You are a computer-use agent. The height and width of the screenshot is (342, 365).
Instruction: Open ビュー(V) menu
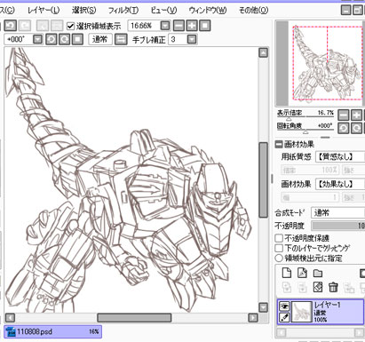pyautogui.click(x=163, y=11)
